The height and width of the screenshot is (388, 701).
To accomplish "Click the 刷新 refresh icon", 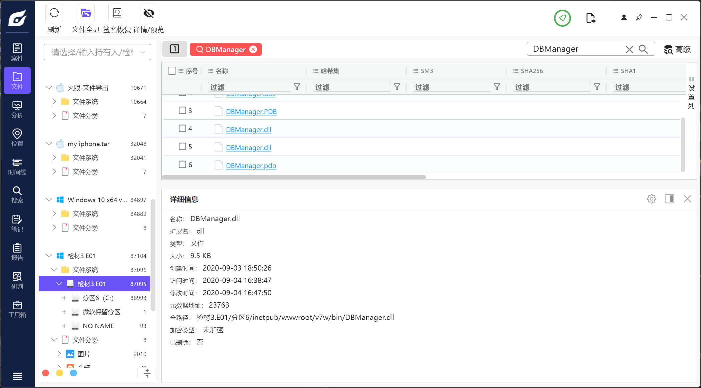I will (54, 13).
